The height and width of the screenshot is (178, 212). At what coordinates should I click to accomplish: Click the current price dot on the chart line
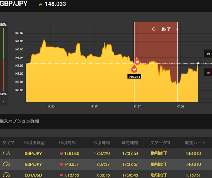click(198, 63)
